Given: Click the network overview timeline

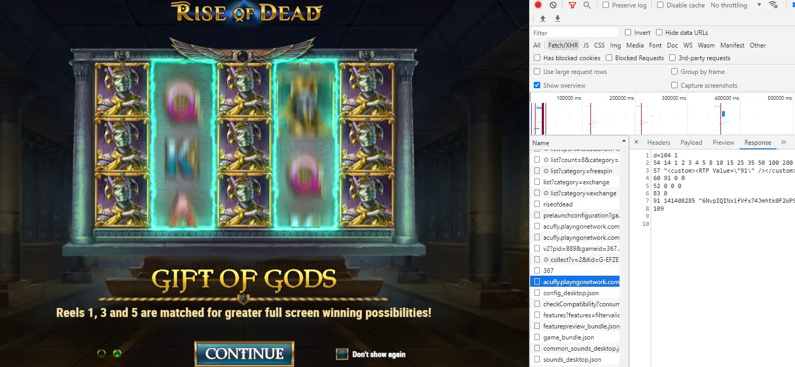Looking at the screenshot, I should [x=662, y=114].
